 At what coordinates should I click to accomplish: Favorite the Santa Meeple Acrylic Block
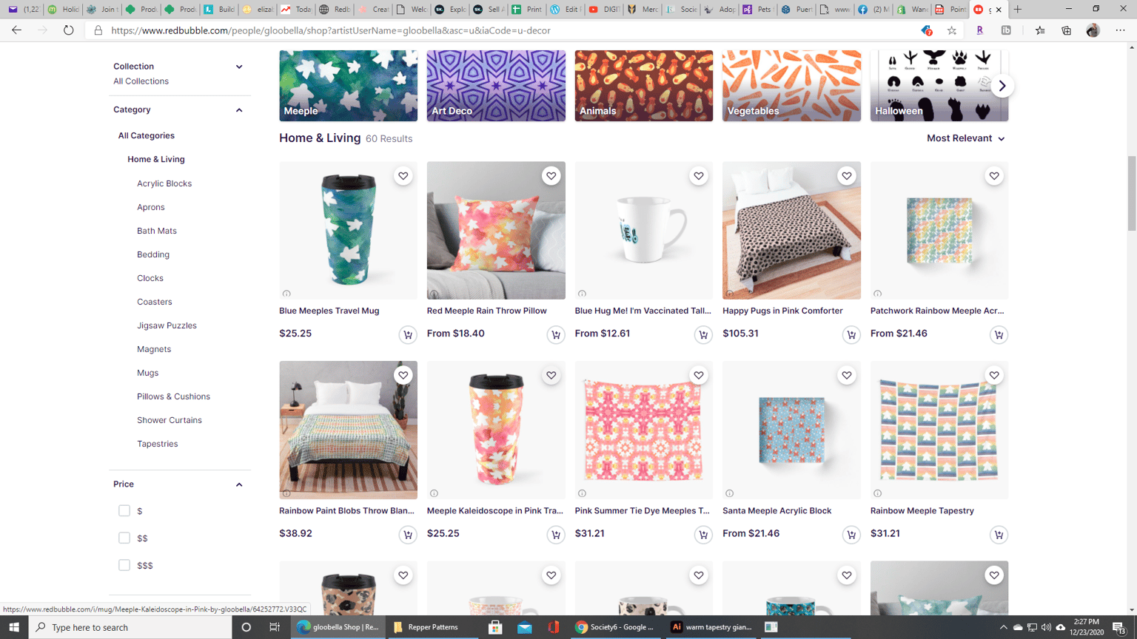pos(846,376)
